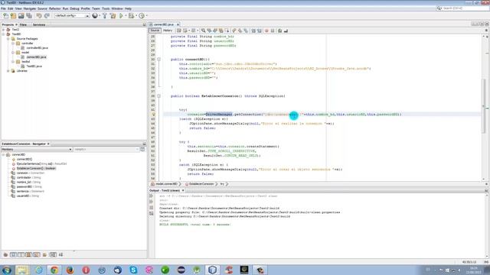Click the lightbulb hint icon on line 42
This screenshot has width=490, height=275.
click(x=153, y=114)
